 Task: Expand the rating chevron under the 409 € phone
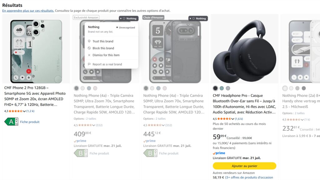[94, 125]
